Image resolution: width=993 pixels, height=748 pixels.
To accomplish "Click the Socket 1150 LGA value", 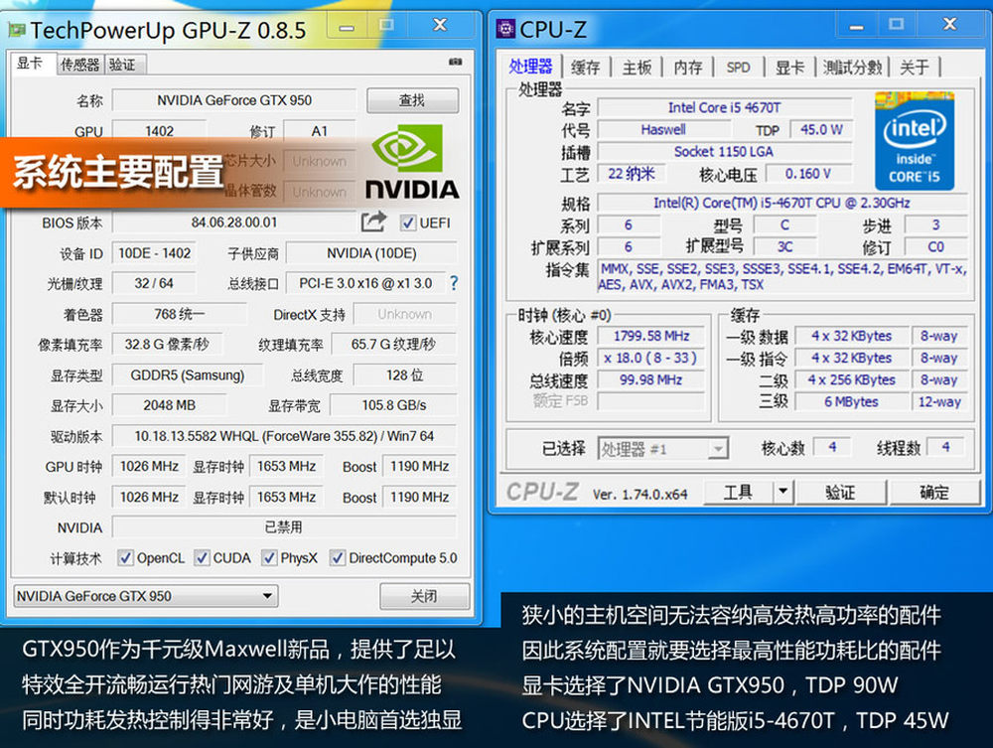I will [x=725, y=151].
